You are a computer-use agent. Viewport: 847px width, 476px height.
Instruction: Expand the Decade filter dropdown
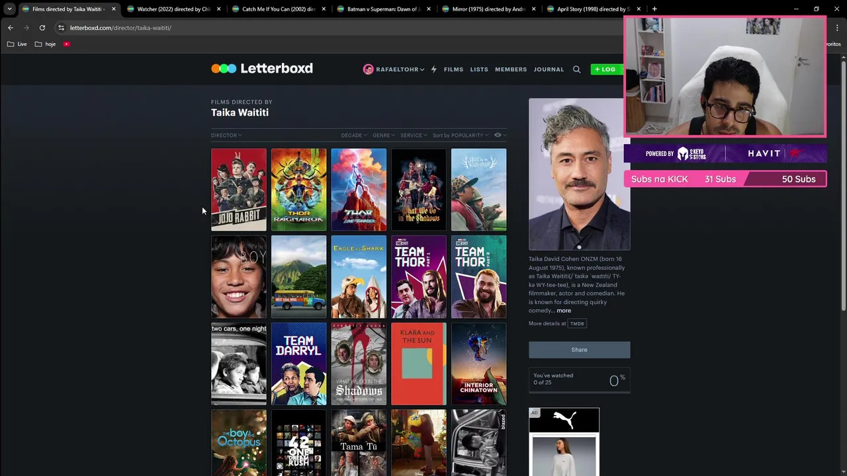point(354,136)
